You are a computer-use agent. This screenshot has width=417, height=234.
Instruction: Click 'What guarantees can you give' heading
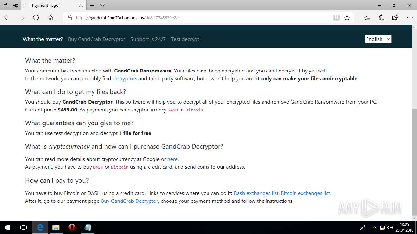coord(79,123)
